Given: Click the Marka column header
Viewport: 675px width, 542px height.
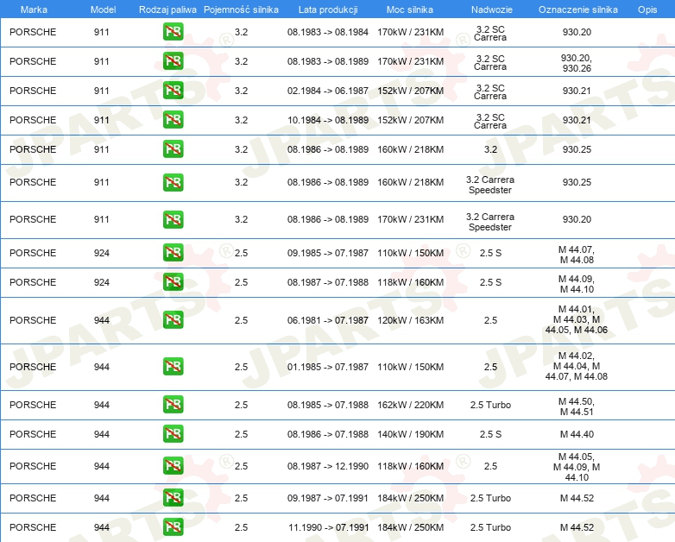Looking at the screenshot, I should click(x=34, y=9).
